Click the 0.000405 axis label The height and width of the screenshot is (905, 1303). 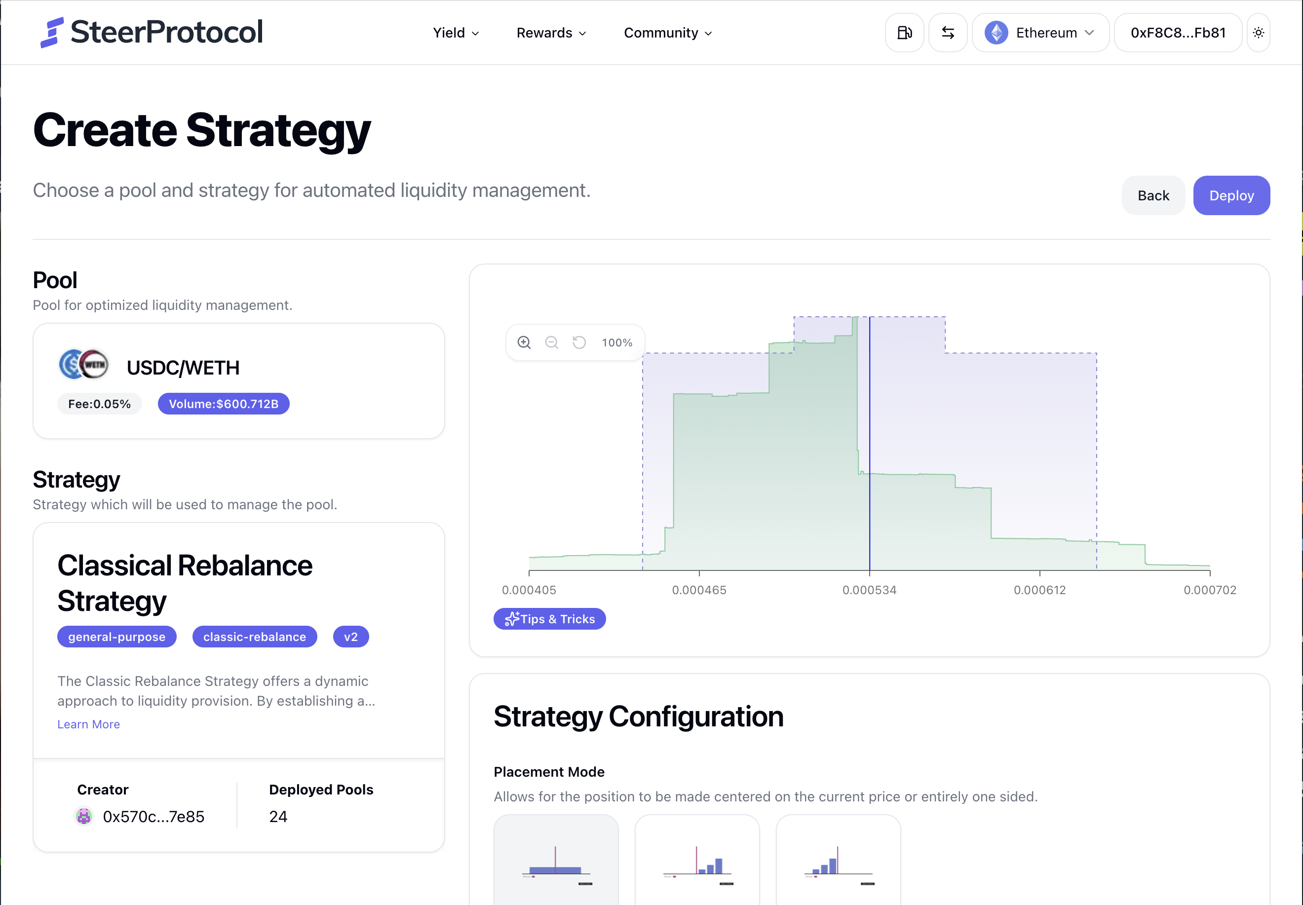[529, 590]
